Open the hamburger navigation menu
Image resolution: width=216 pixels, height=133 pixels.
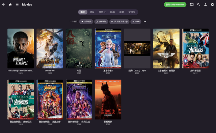click(x=17, y=4)
